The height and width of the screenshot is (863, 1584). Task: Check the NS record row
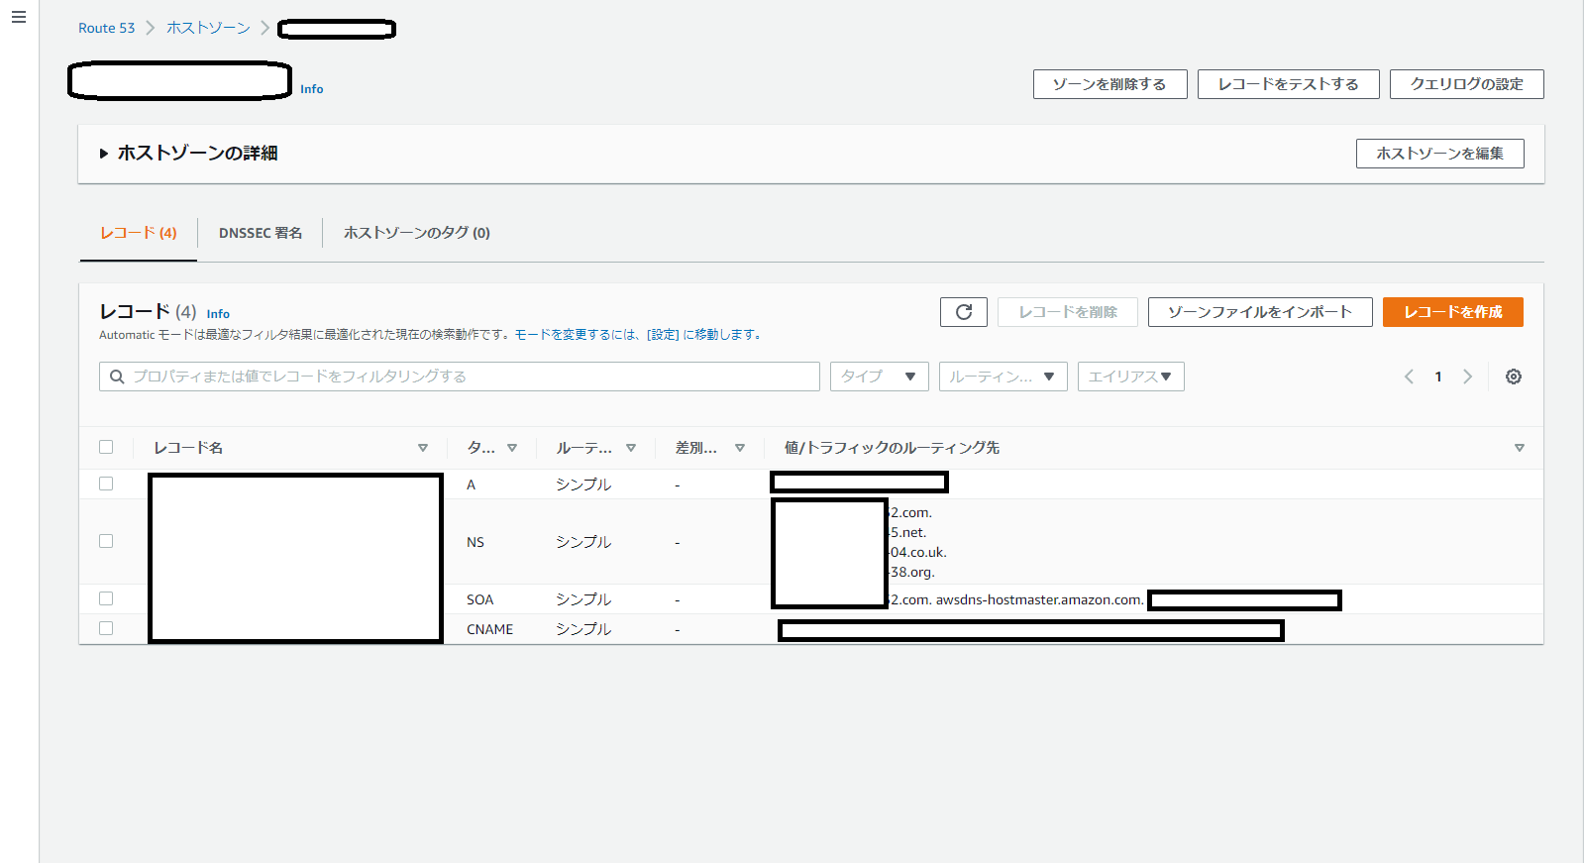(x=106, y=541)
